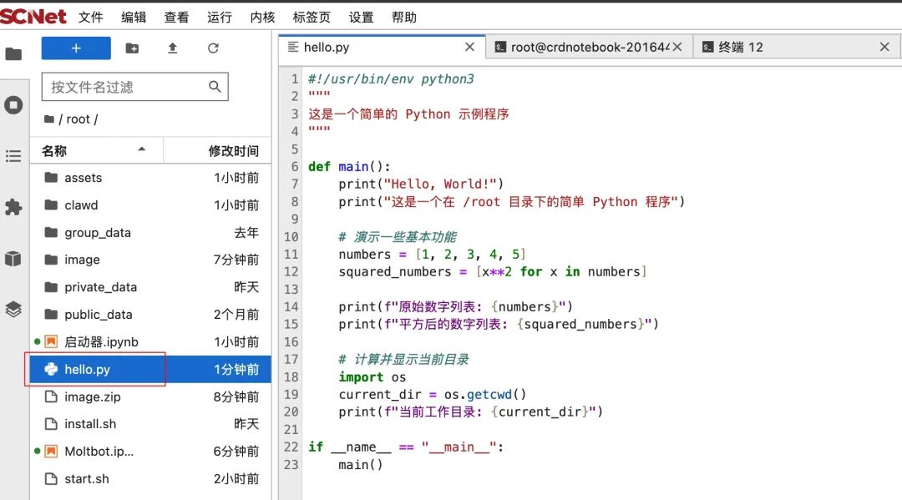Click the zip file icon next to image.zip
902x500 pixels.
point(51,396)
